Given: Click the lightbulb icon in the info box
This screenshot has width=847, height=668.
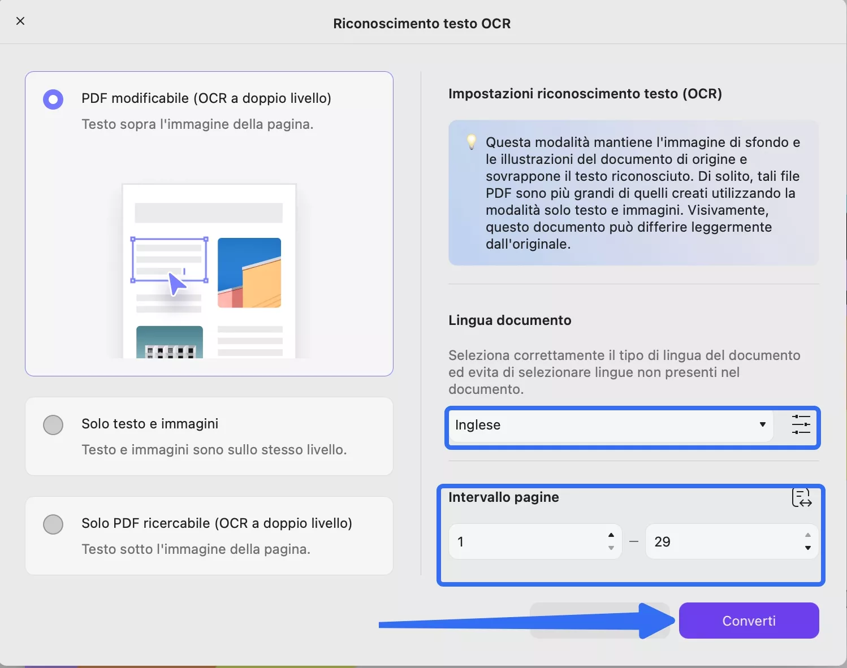Looking at the screenshot, I should tap(471, 142).
